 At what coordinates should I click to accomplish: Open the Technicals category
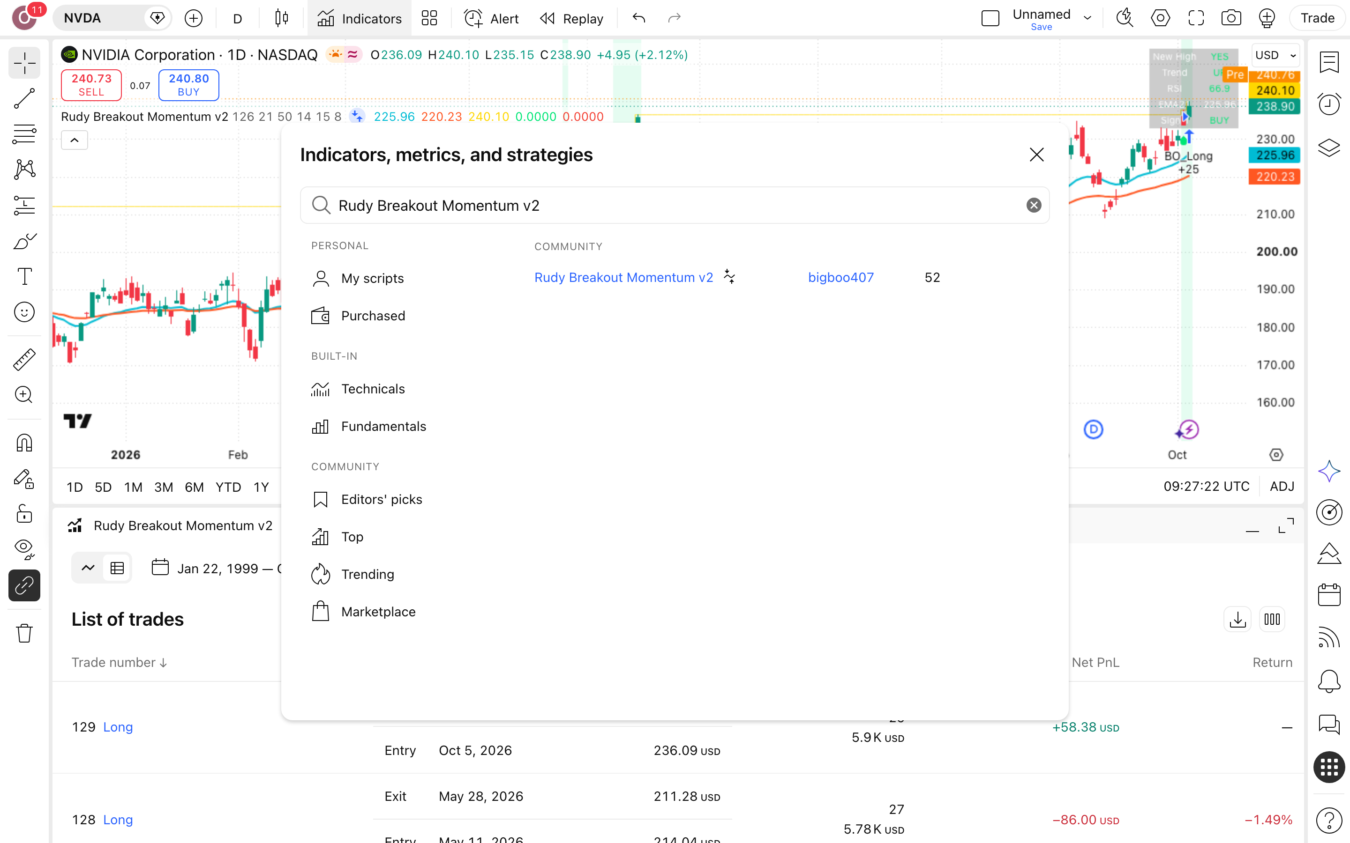(x=358, y=389)
